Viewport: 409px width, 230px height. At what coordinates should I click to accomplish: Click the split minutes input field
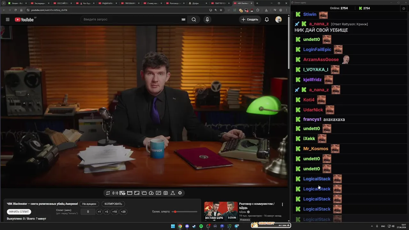[x=88, y=211]
